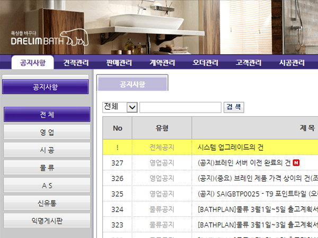Open the 오더관리 menu tab
This screenshot has width=318, height=238.
(x=206, y=62)
